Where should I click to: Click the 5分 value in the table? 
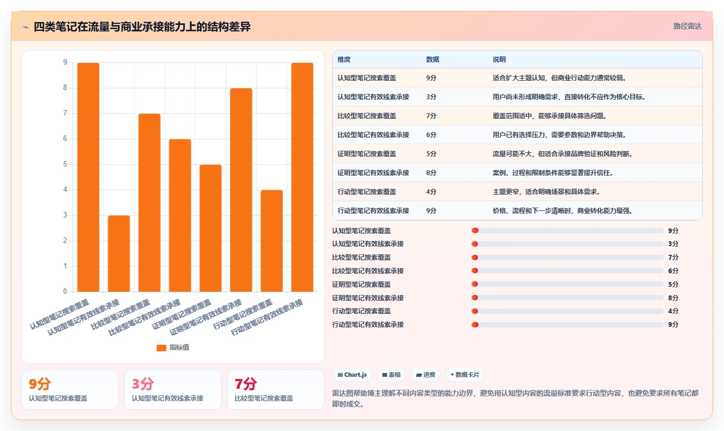tap(431, 154)
